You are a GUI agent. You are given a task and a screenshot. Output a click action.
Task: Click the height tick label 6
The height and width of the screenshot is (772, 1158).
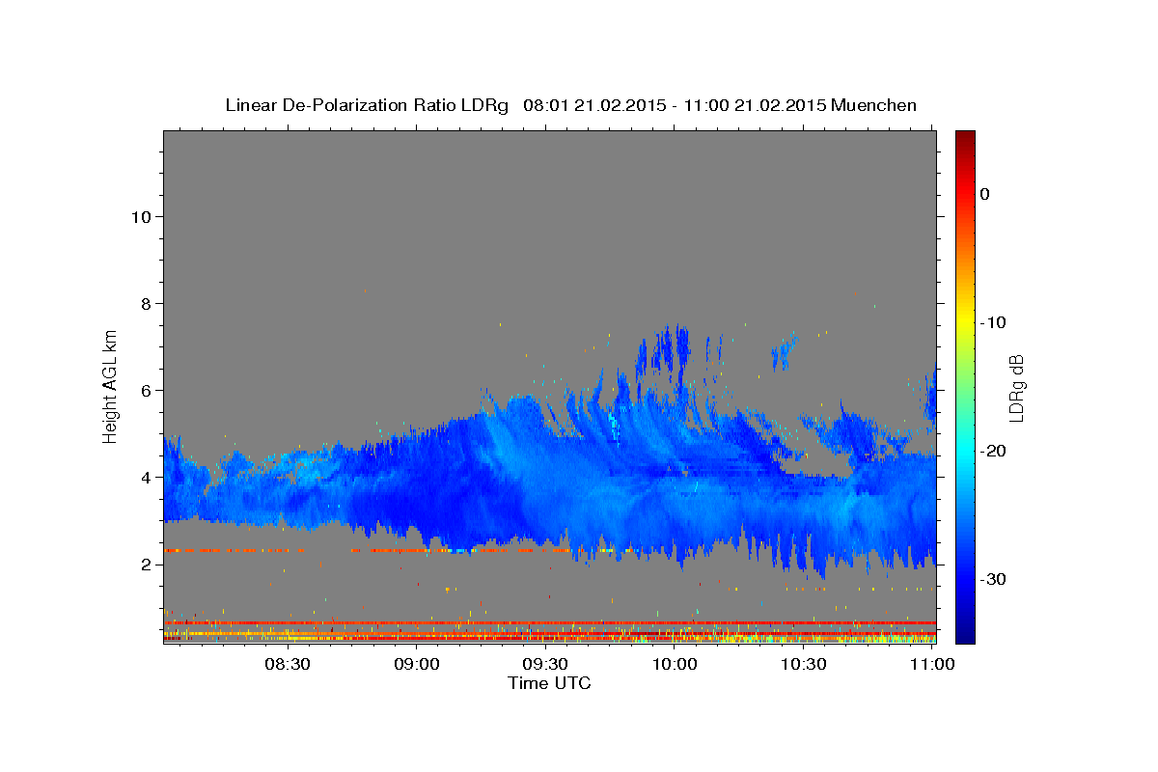[x=145, y=390]
